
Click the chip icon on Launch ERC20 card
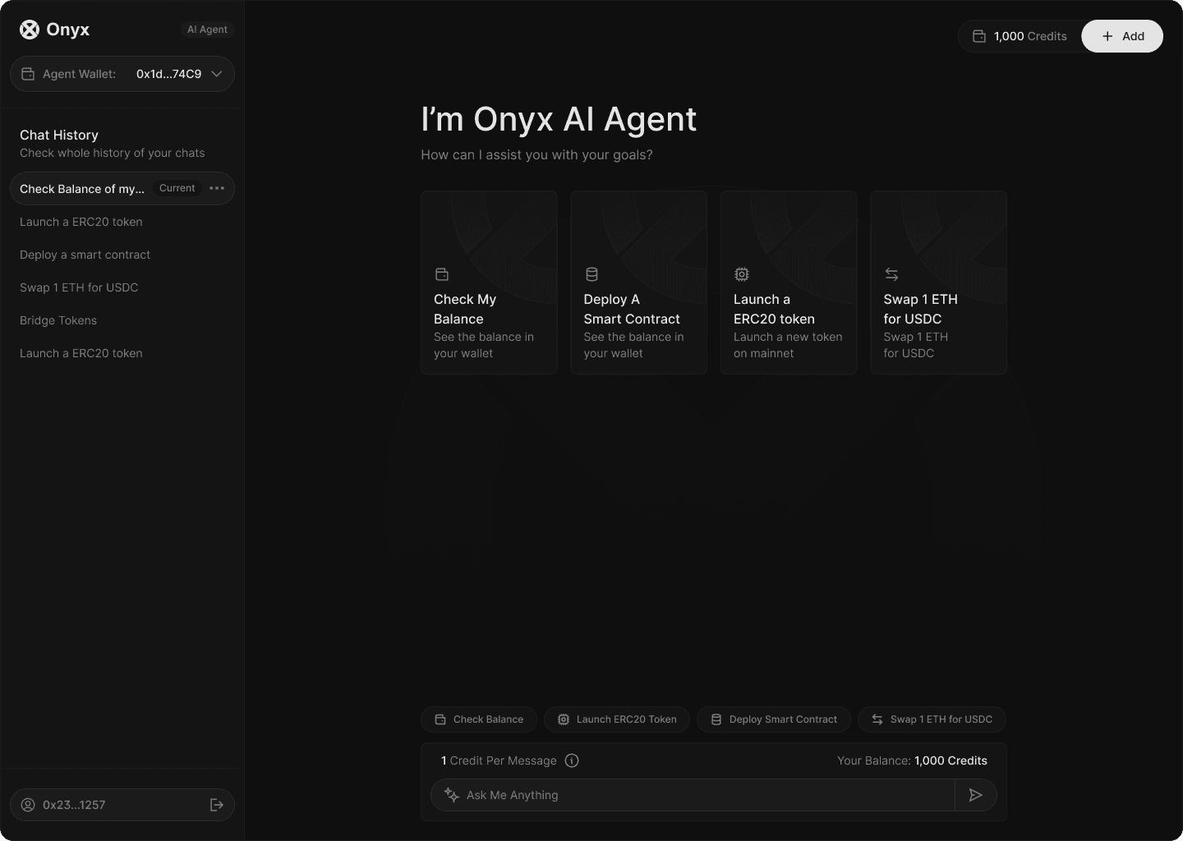741,273
